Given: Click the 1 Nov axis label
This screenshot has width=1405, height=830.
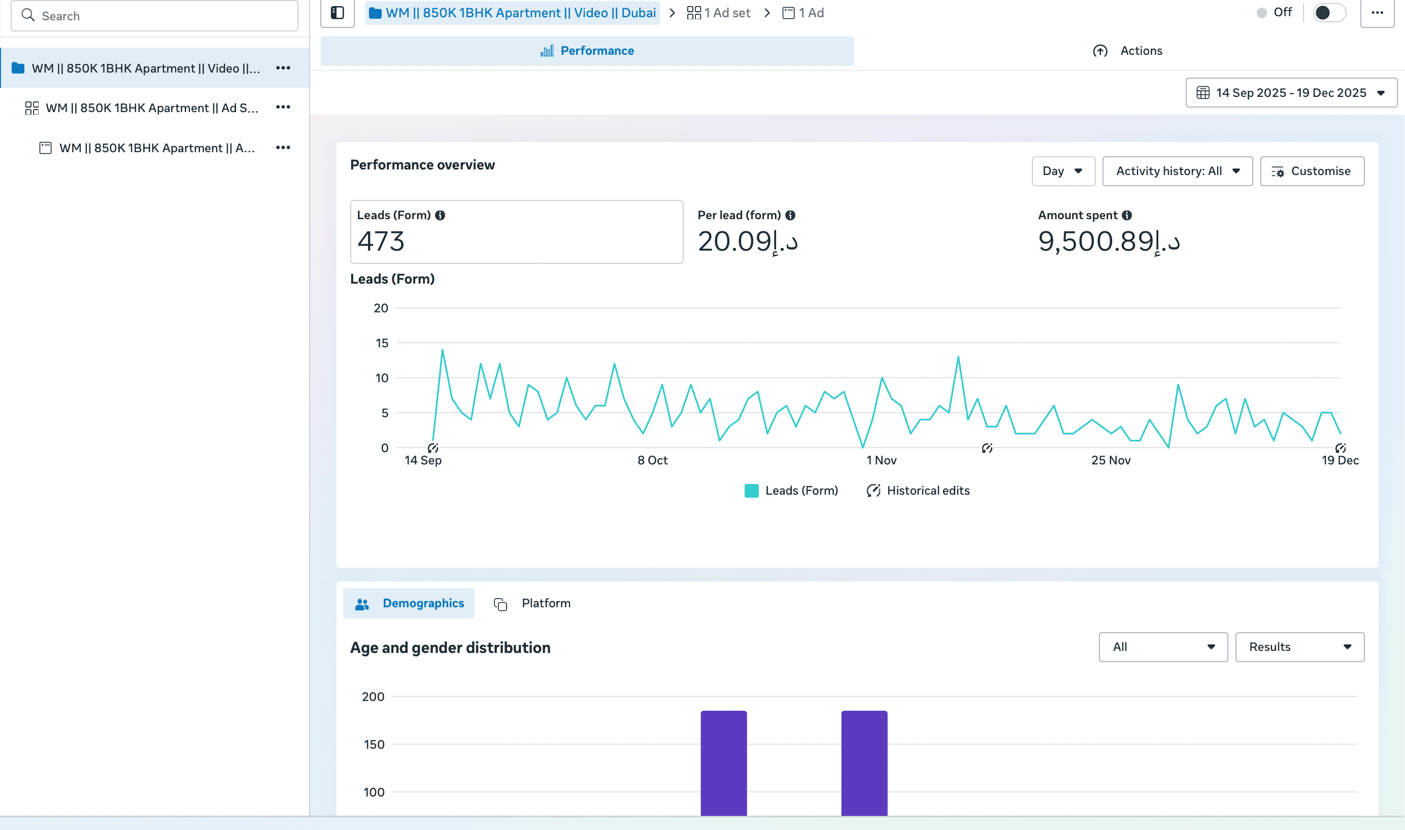Looking at the screenshot, I should point(881,460).
